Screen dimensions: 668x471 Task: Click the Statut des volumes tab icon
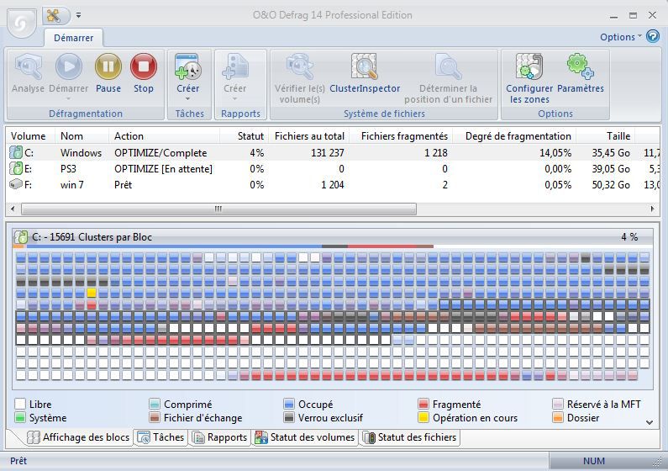click(260, 437)
